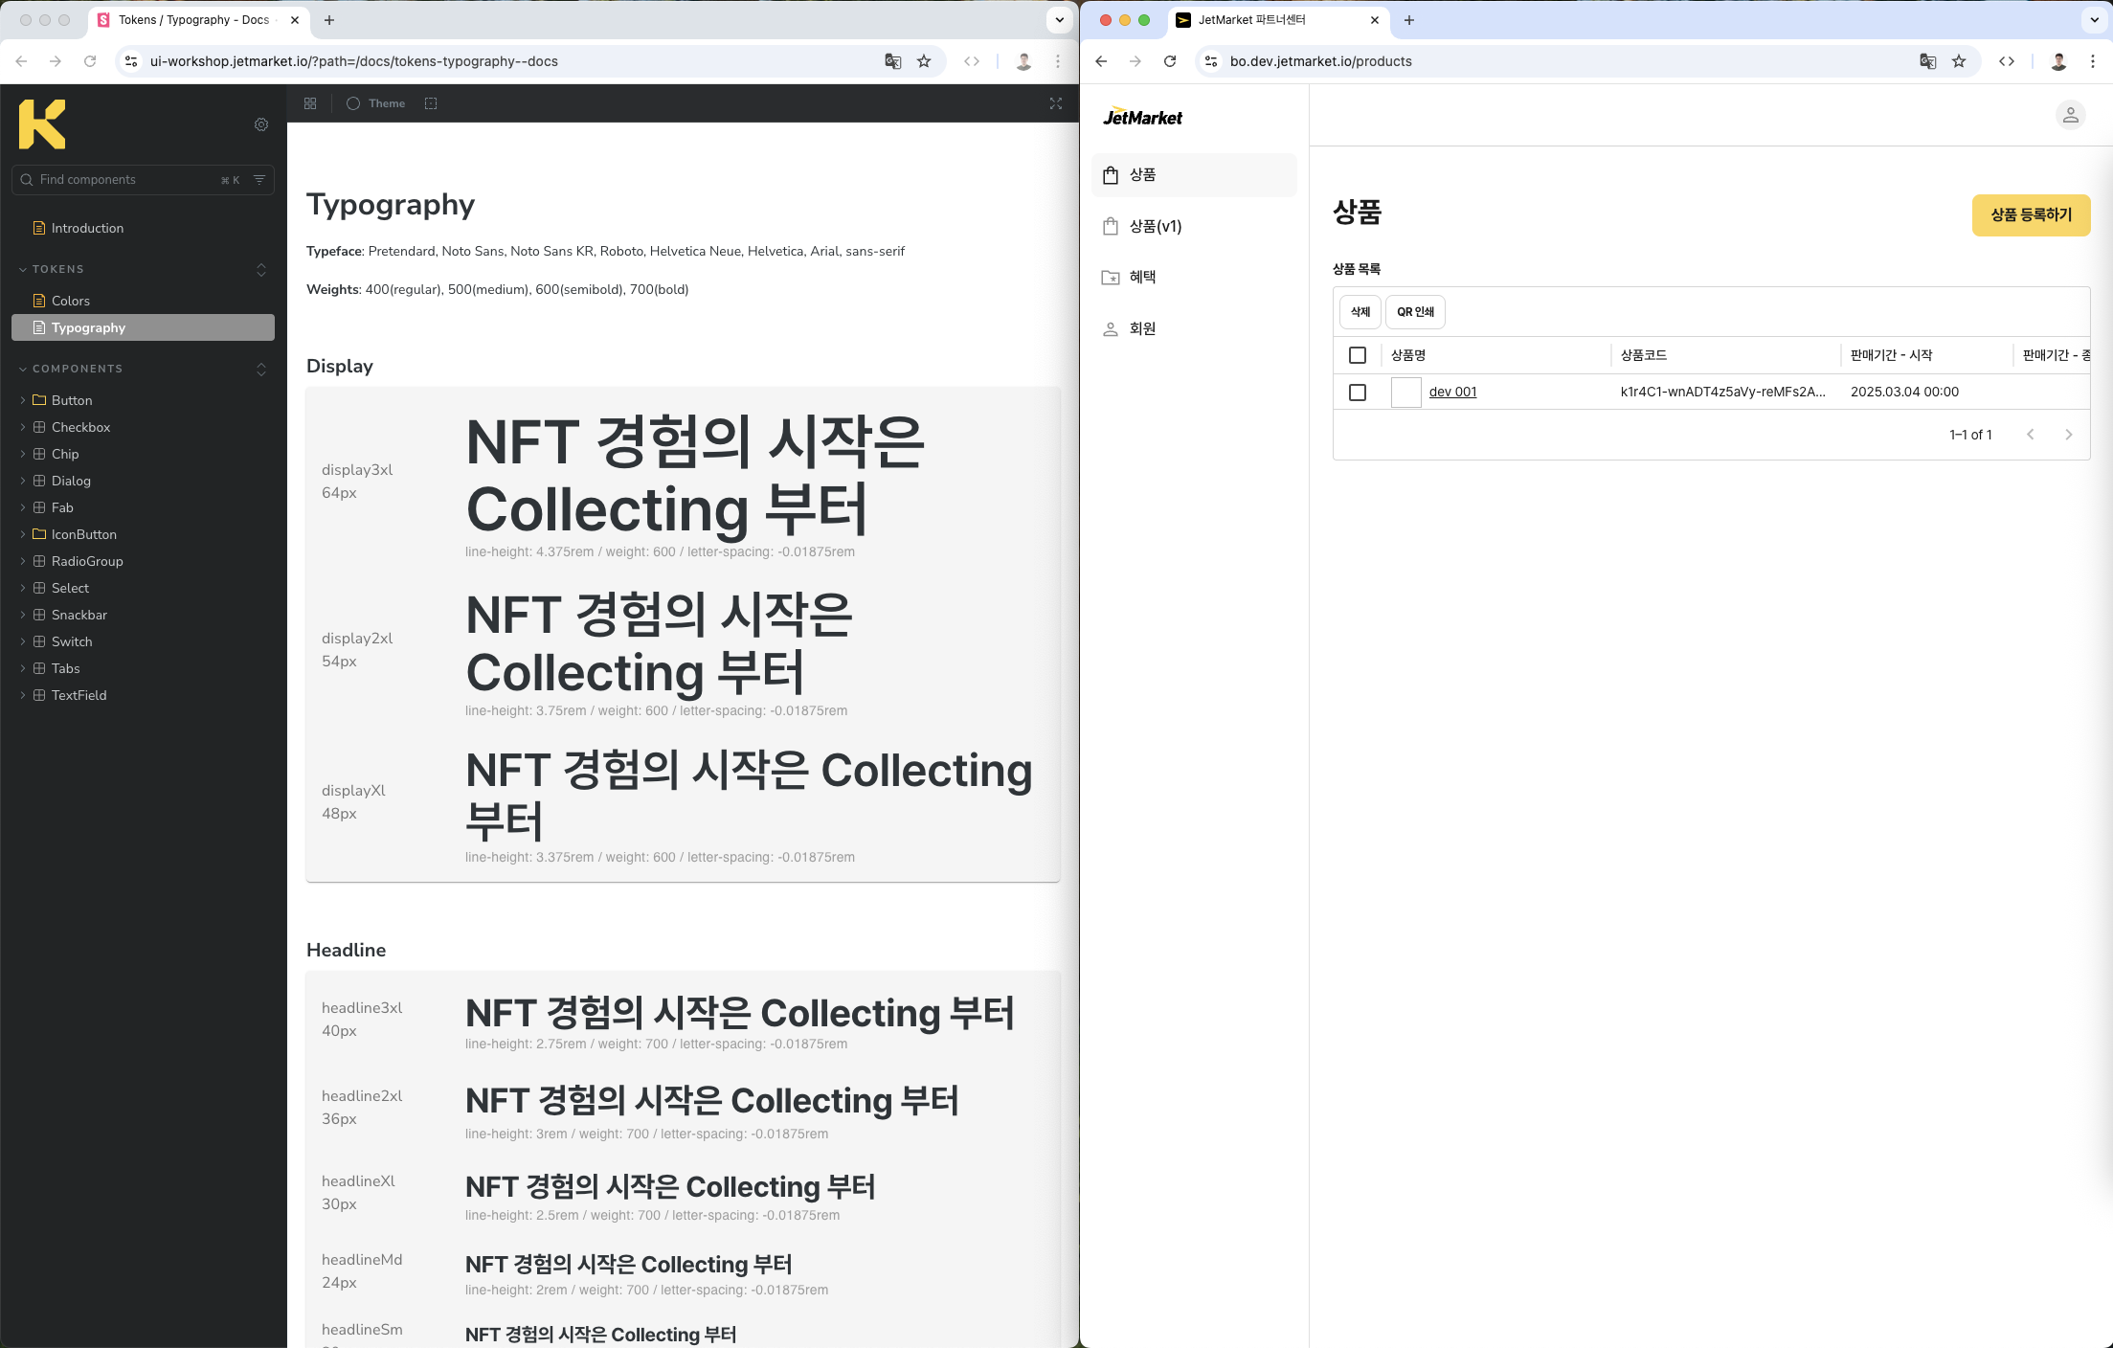This screenshot has height=1348, width=2113.
Task: Click the JetMarket logo
Action: coord(1142,117)
